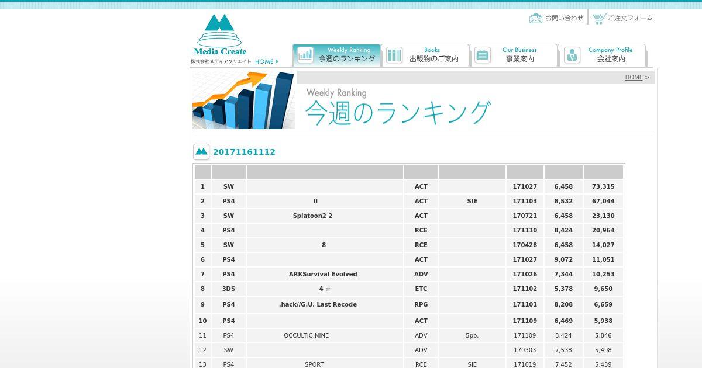Screen dimensions: 702x368
Task: Select the RPG genre cell in rank 9
Action: click(421, 304)
